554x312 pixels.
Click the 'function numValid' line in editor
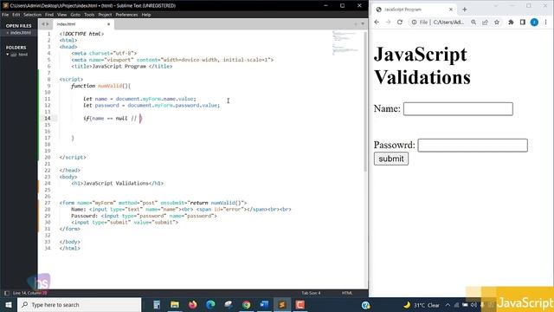click(x=100, y=86)
